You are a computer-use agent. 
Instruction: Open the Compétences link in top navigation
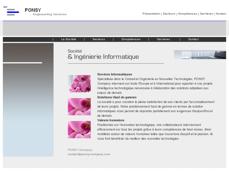click(187, 14)
